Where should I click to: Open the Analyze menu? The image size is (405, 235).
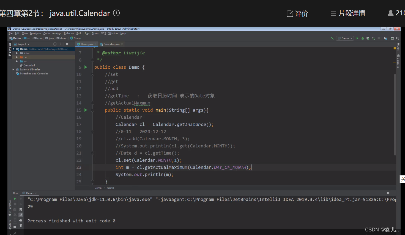57,33
